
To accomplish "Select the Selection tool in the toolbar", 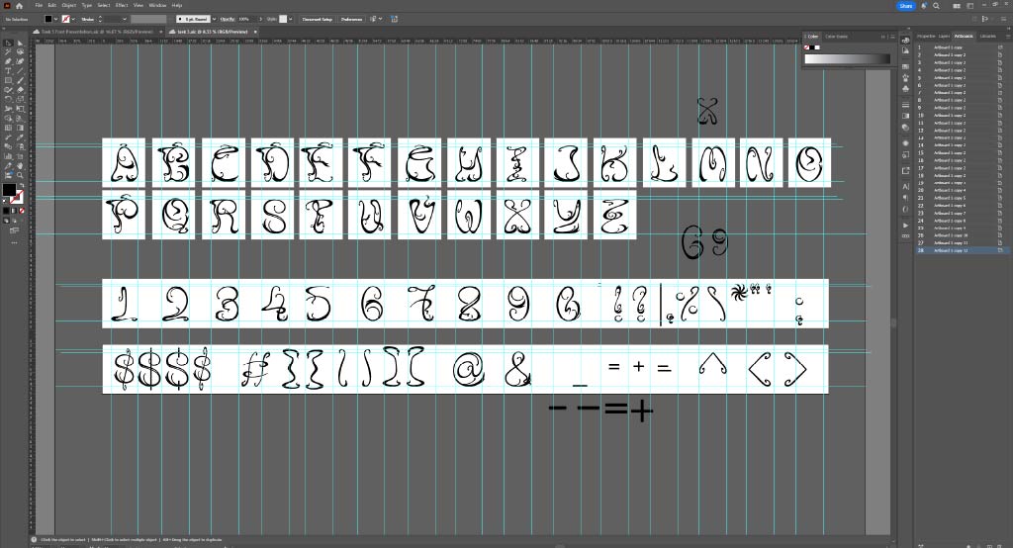I will [8, 44].
